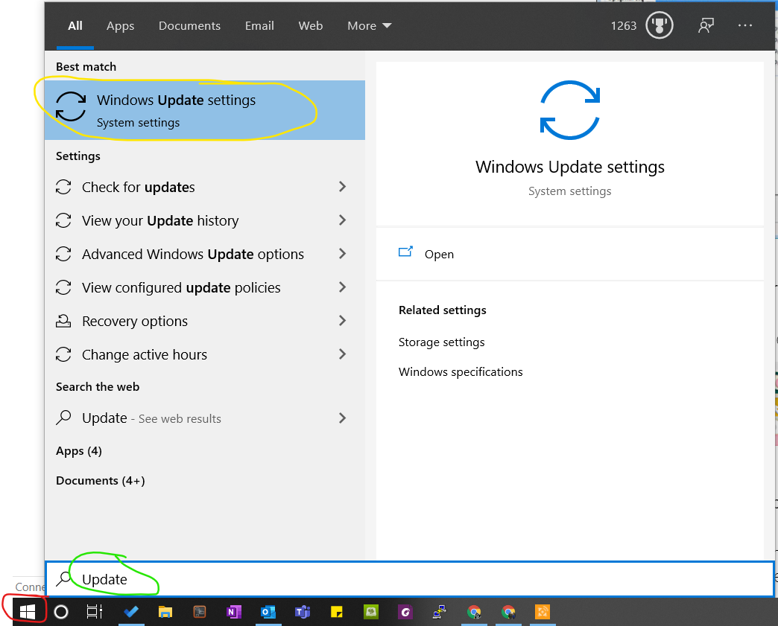Viewport: 778px width, 626px height.
Task: Open the green taskbar app icon
Action: click(370, 612)
